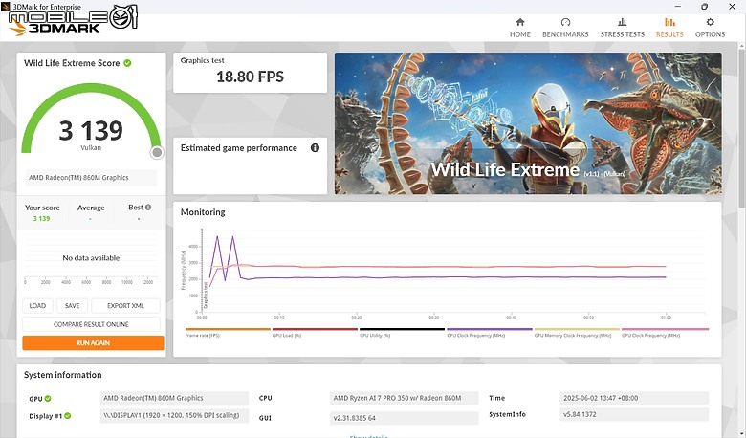This screenshot has height=438, width=746.
Task: Minimize the 3DMark window
Action: (678, 6)
